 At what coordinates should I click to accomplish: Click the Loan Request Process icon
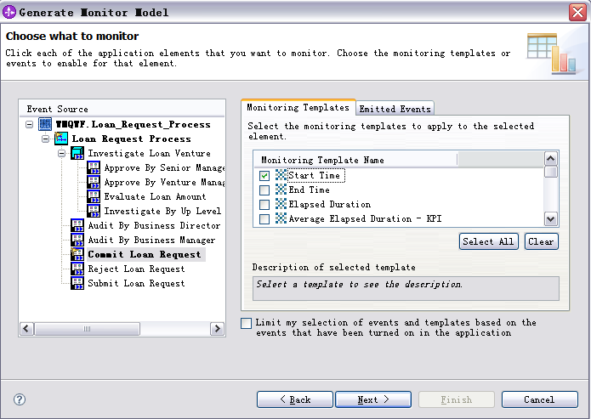pos(61,139)
